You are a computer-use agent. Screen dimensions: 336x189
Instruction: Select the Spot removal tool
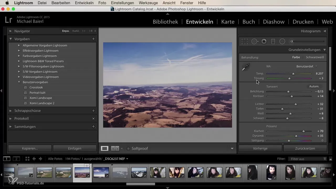(255, 41)
